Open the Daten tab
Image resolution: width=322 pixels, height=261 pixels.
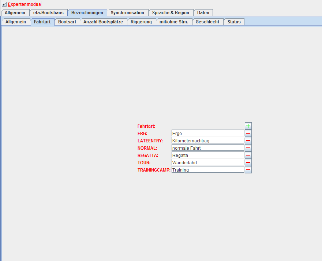[x=203, y=13]
